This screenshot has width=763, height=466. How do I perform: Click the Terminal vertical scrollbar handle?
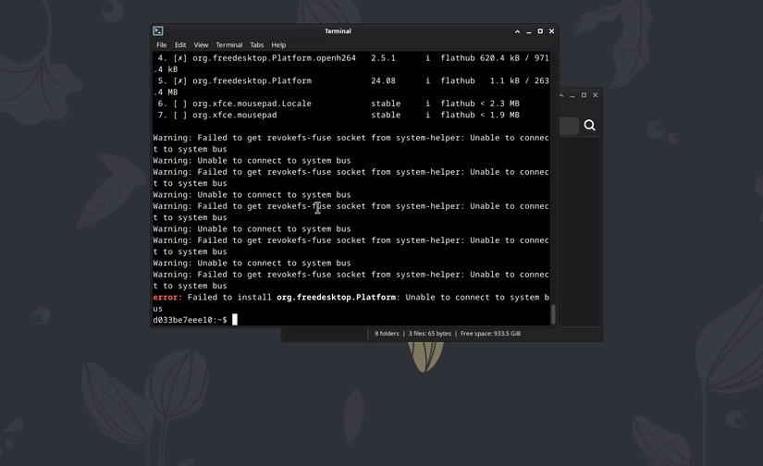tap(553, 313)
